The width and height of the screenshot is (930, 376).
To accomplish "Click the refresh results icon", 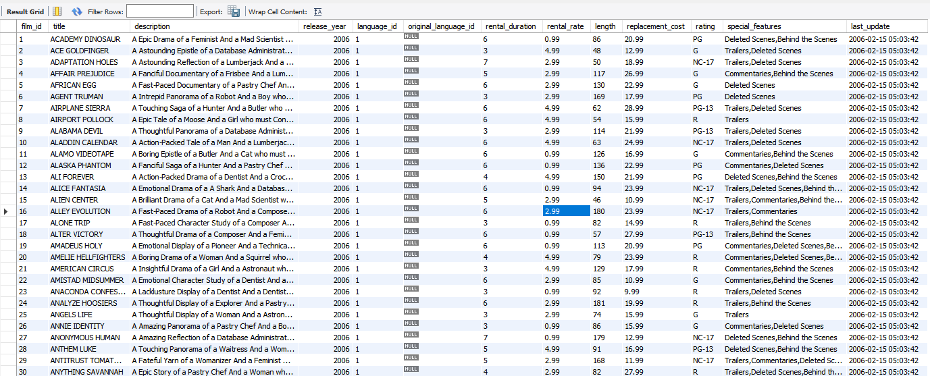I will point(77,11).
